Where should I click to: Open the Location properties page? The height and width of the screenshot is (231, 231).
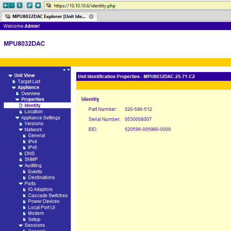click(x=34, y=111)
